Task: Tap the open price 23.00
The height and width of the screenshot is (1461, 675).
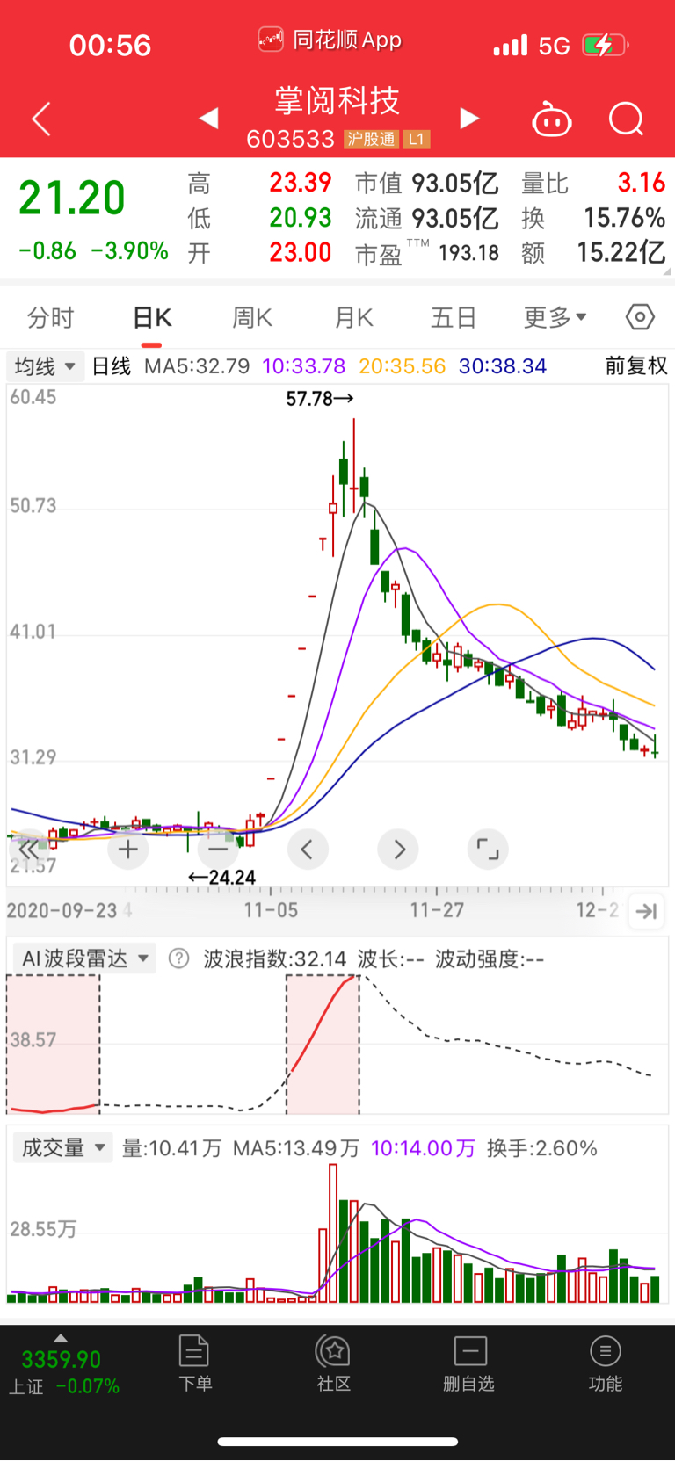Action: 301,253
